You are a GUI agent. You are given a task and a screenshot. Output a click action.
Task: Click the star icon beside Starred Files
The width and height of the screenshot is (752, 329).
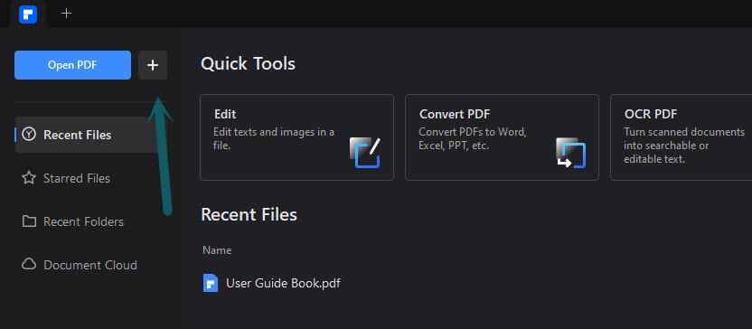click(29, 178)
